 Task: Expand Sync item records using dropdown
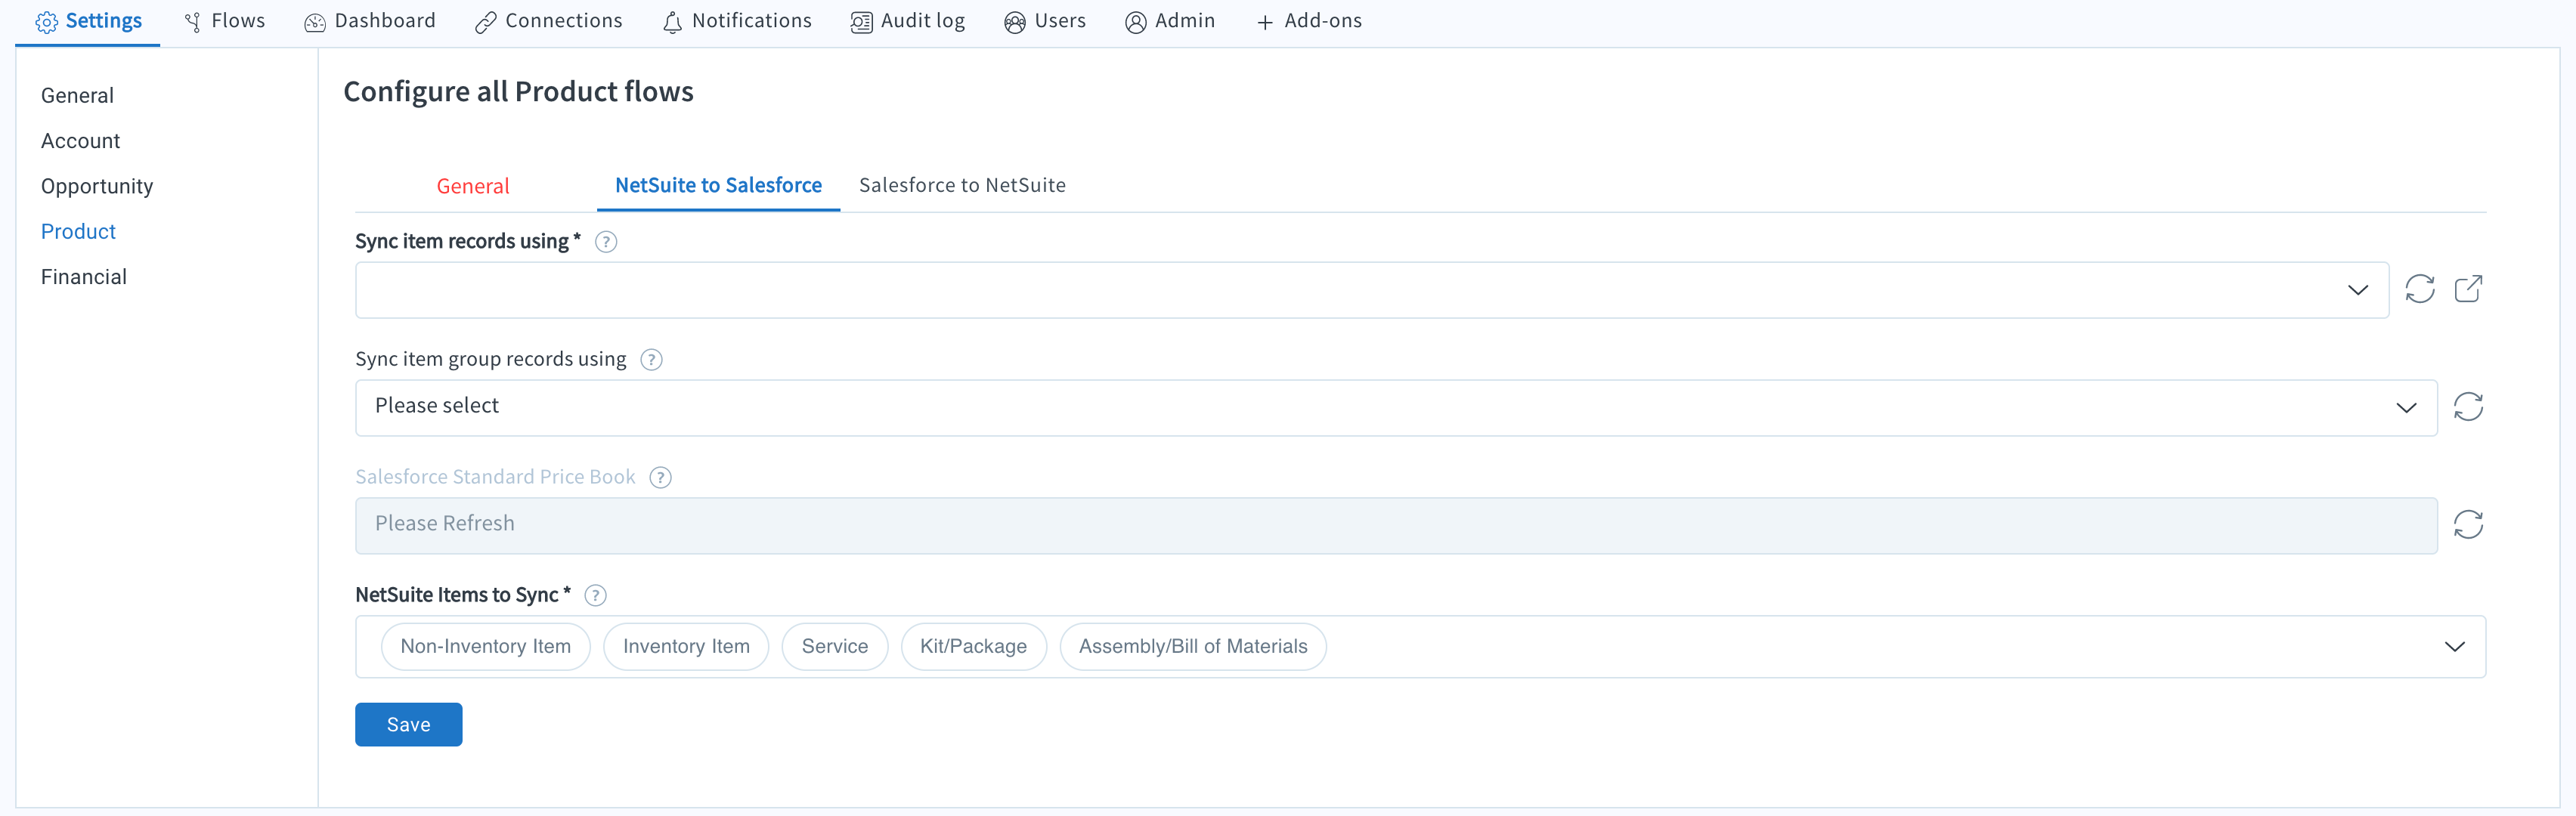[x=2357, y=290]
